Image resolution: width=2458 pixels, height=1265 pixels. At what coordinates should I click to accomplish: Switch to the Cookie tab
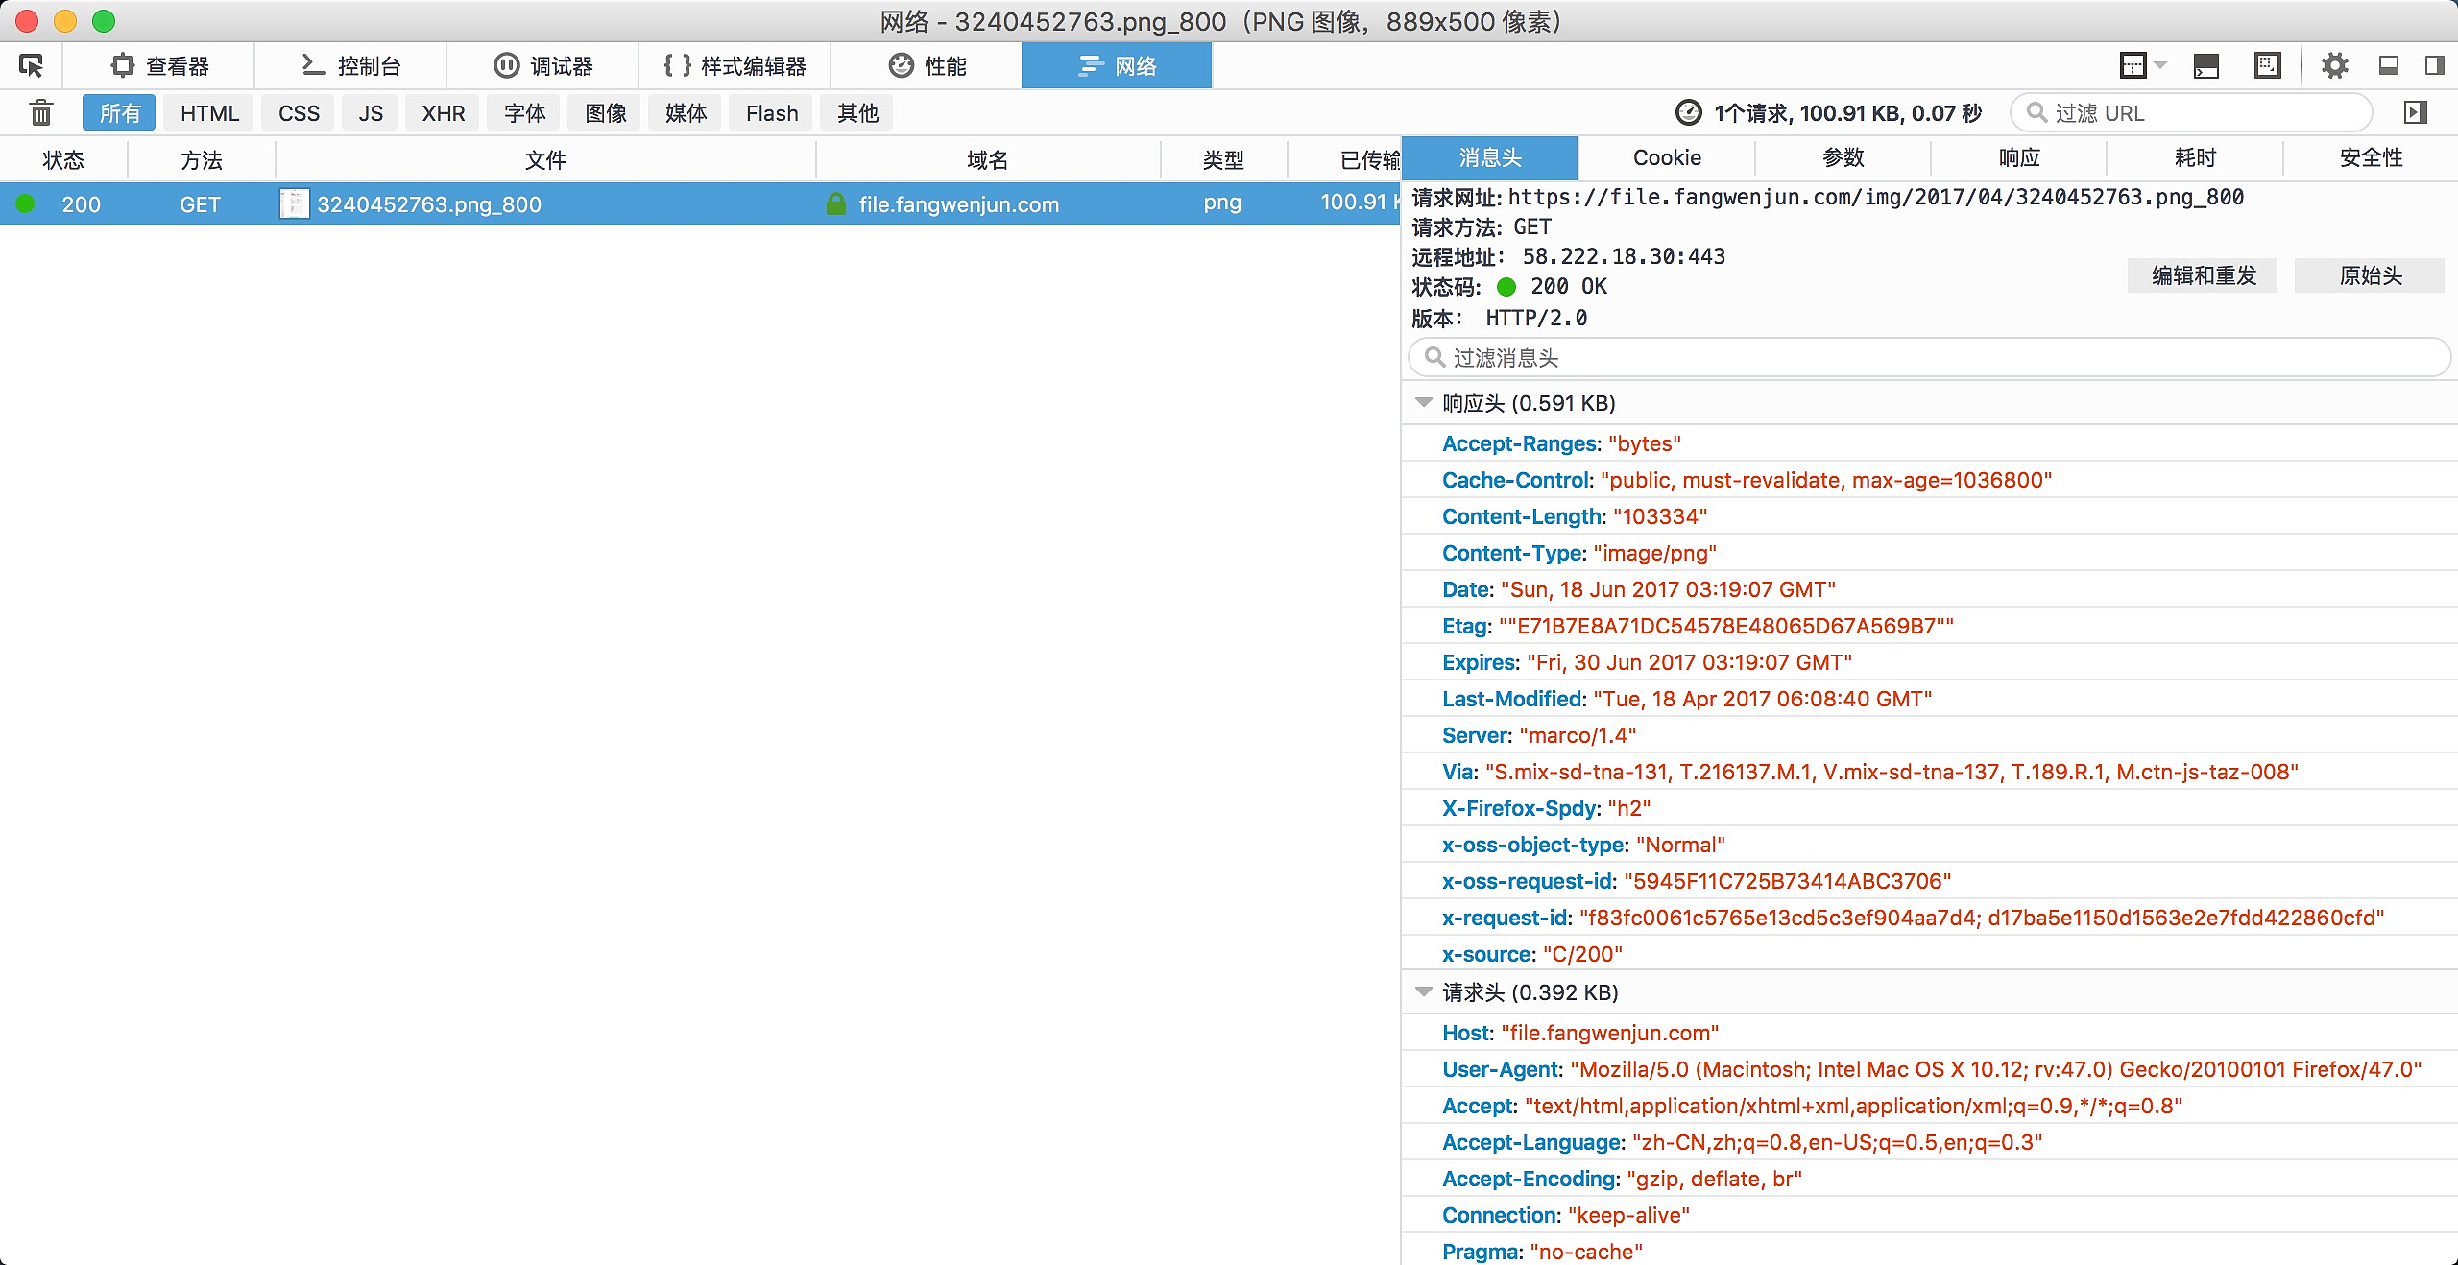coord(1667,158)
